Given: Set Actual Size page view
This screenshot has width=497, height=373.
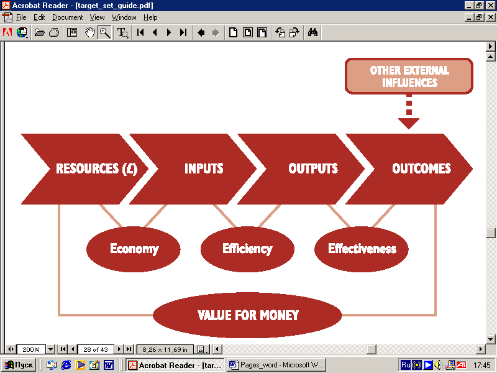Looking at the screenshot, I should 234,32.
